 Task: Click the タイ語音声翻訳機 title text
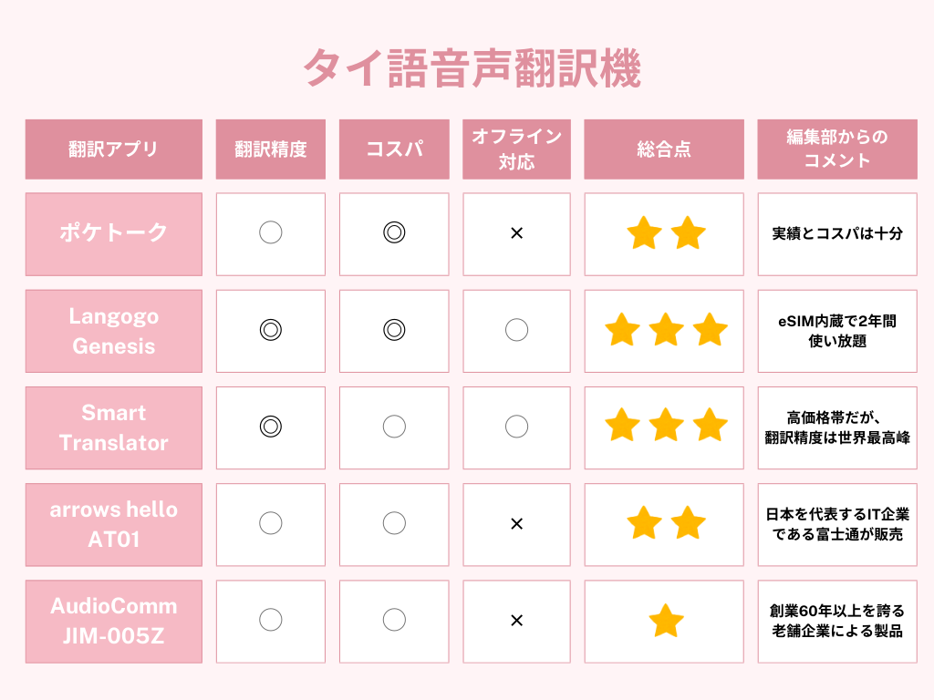pyautogui.click(x=472, y=70)
